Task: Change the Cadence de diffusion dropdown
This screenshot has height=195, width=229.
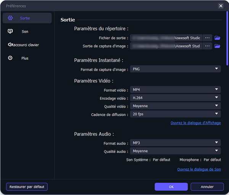Action: click(x=175, y=114)
